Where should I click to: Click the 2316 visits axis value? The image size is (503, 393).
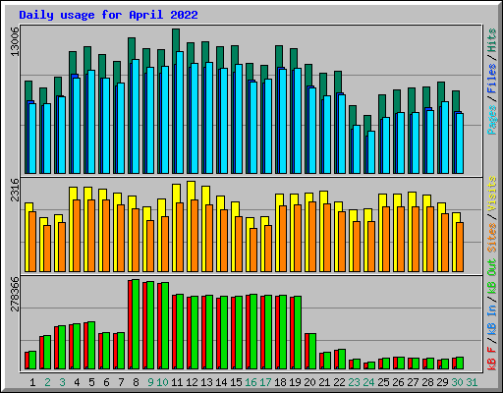coord(15,190)
